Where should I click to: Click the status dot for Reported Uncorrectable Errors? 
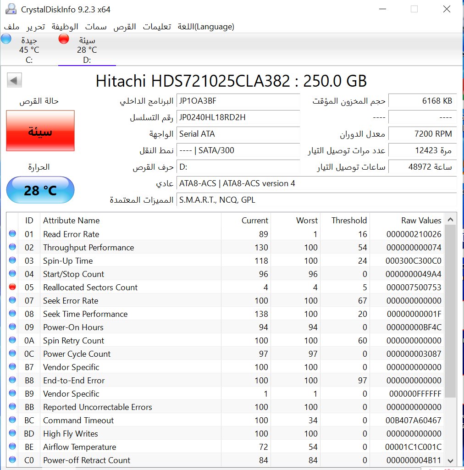coord(12,406)
